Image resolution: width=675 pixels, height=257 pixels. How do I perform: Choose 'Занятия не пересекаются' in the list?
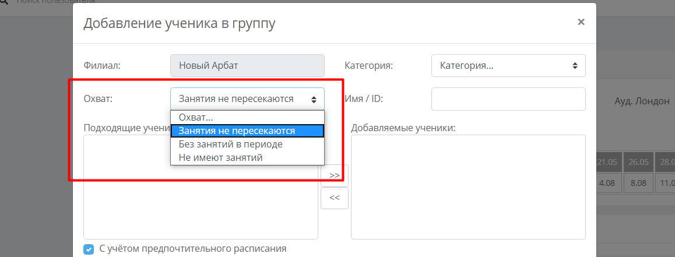[248, 131]
